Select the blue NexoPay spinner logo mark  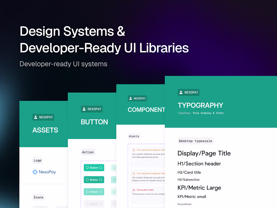[x=34, y=172]
